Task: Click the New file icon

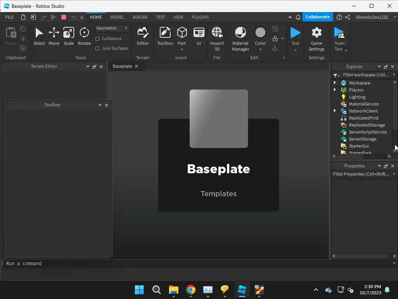Action: [x=23, y=17]
